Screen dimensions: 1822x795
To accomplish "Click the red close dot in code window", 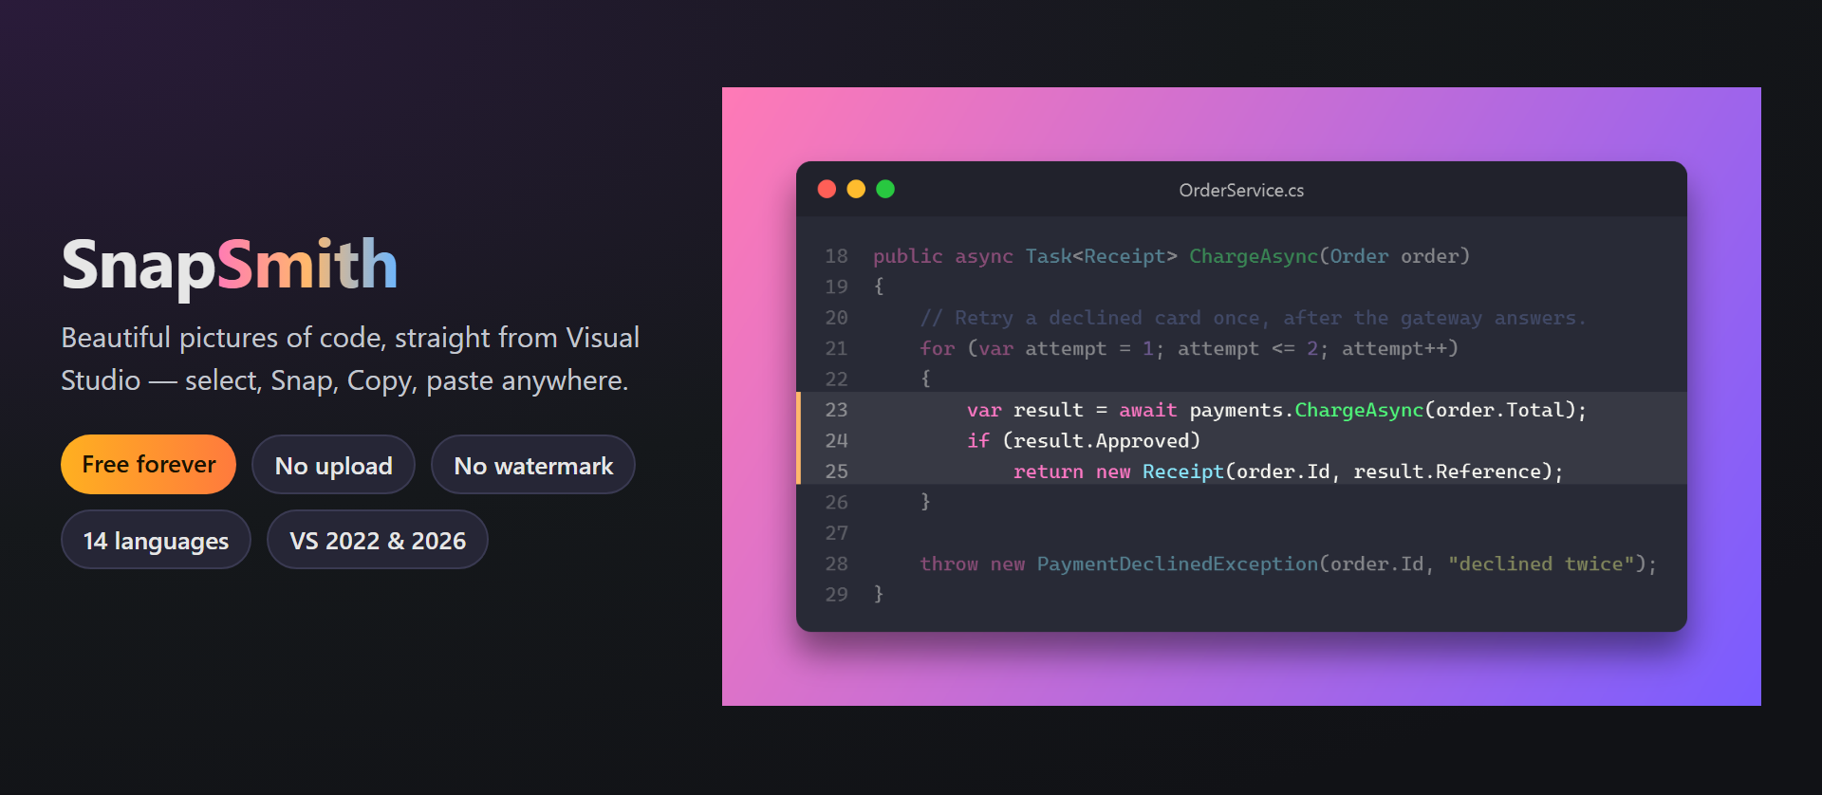I will click(827, 189).
